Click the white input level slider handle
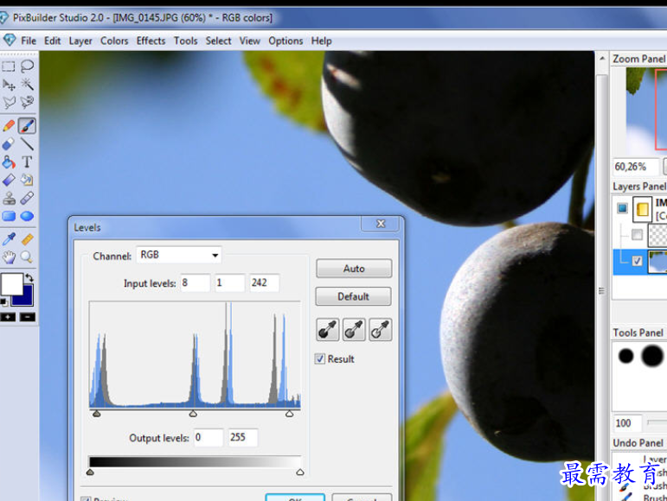 [x=289, y=414]
